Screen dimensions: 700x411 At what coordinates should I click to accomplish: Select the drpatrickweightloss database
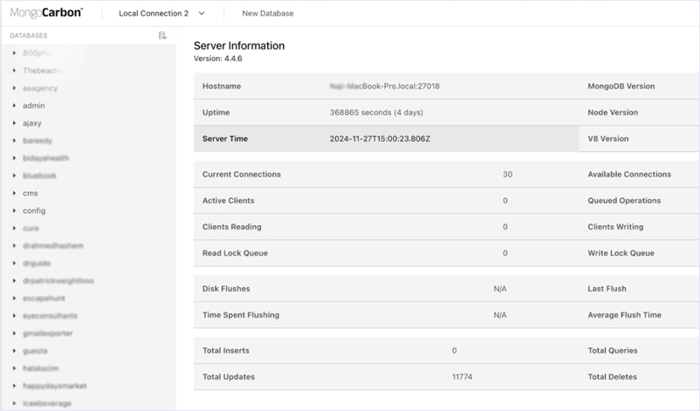[x=58, y=281]
